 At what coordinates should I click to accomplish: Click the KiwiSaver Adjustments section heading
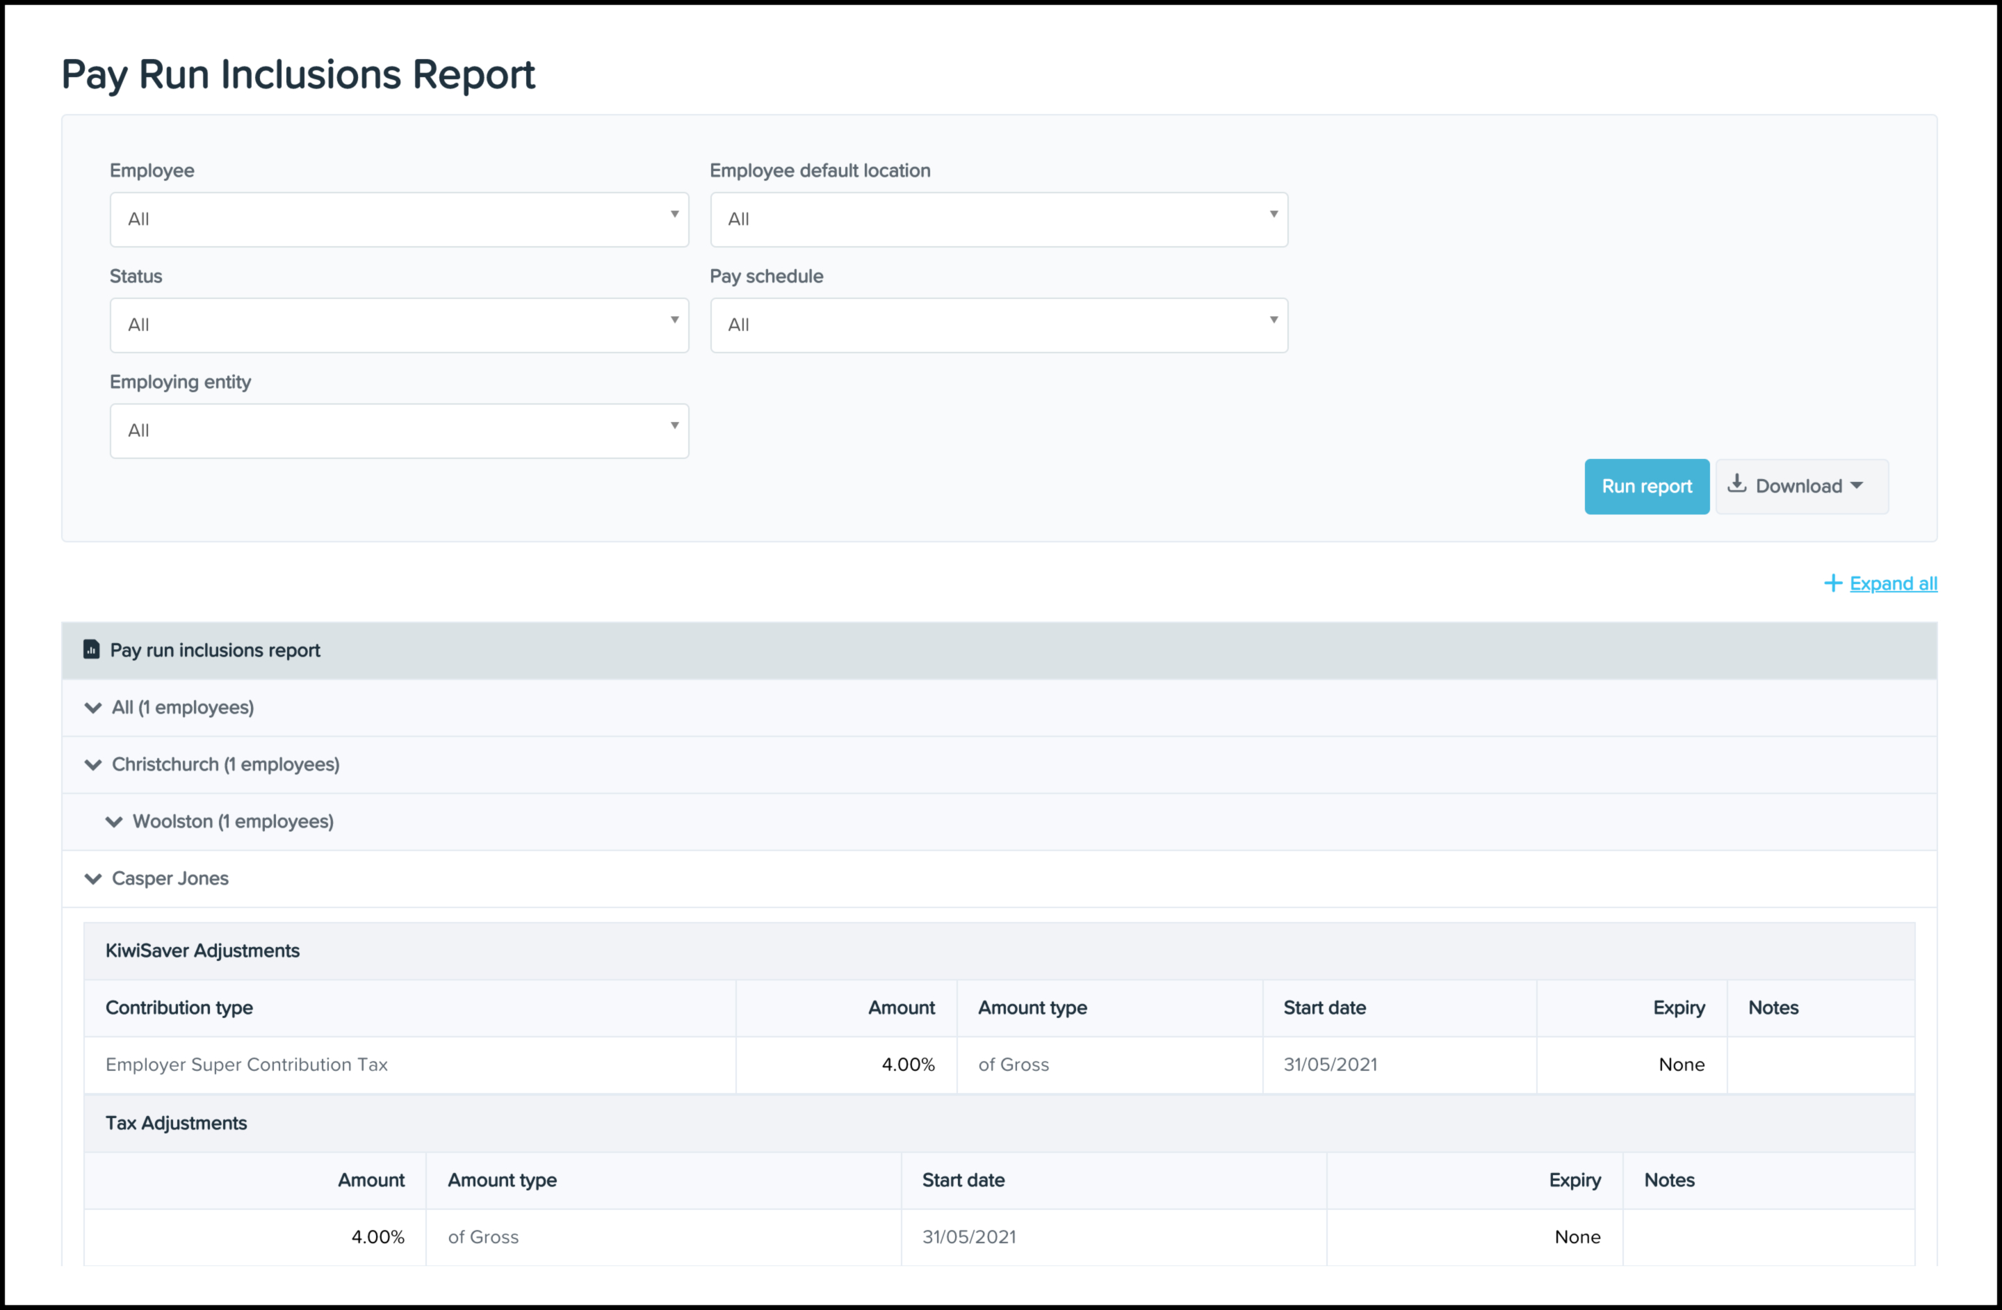coord(202,951)
